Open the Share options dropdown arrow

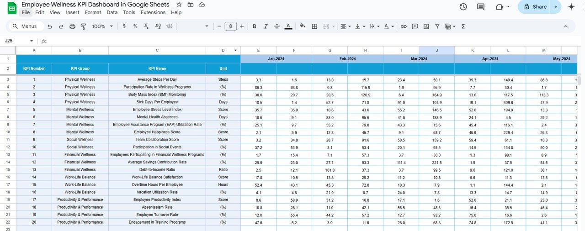(x=556, y=7)
